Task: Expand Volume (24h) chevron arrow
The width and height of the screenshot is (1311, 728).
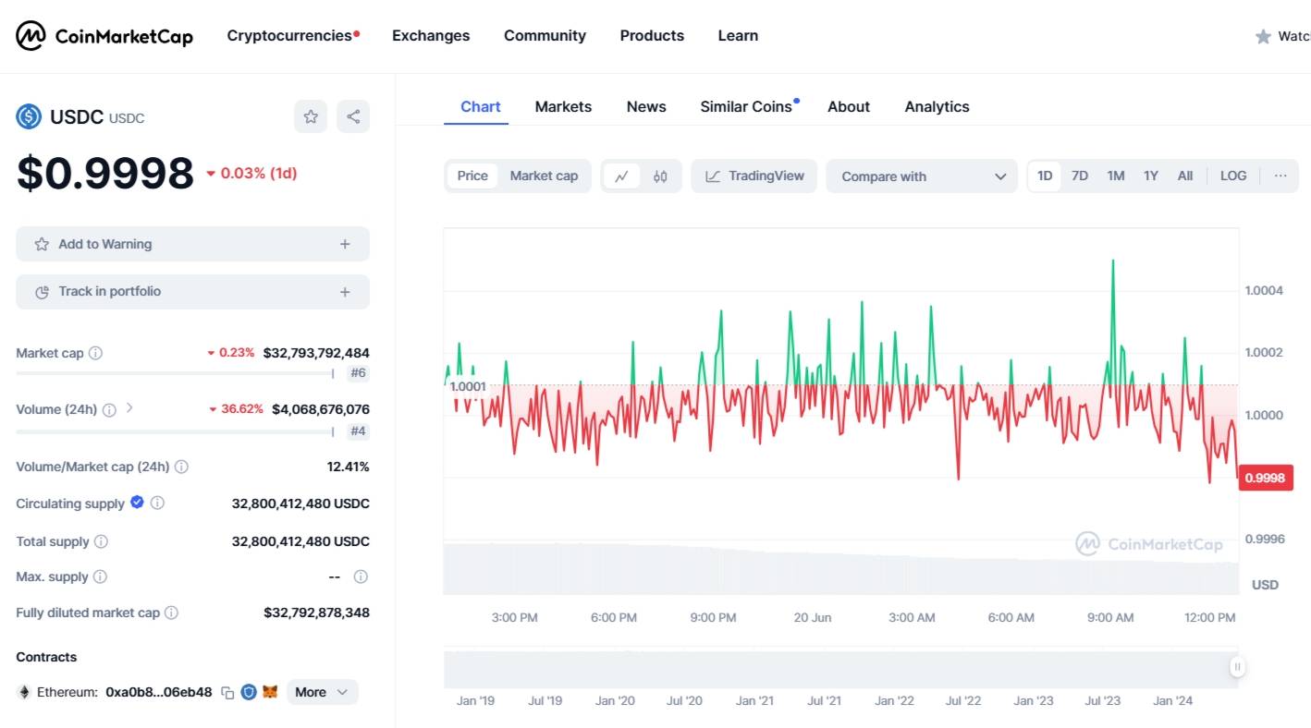Action: pos(129,407)
